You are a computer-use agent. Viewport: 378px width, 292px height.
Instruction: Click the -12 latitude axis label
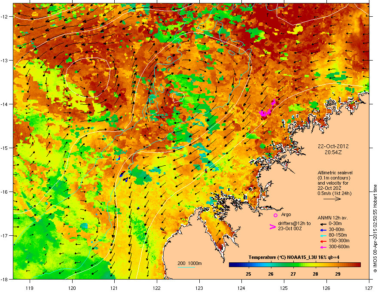[x=5, y=16]
